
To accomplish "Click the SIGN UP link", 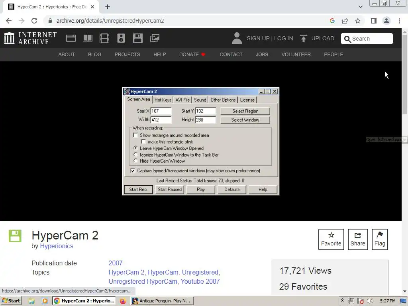I will [258, 39].
